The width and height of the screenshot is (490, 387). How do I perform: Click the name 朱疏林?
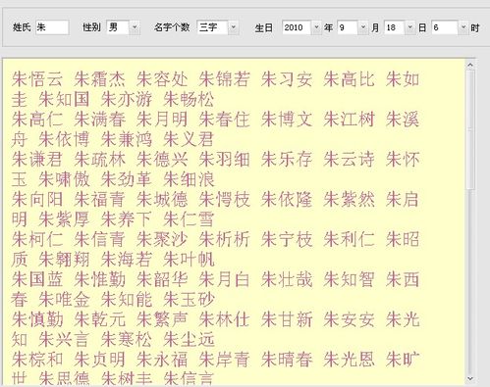pyautogui.click(x=99, y=160)
